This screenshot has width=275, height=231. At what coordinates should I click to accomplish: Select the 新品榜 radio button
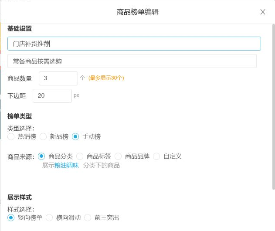pyautogui.click(x=43, y=136)
